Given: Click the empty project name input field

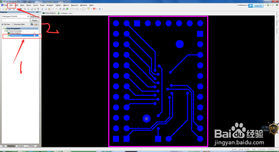Looking at the screenshot, I should 15,20.
